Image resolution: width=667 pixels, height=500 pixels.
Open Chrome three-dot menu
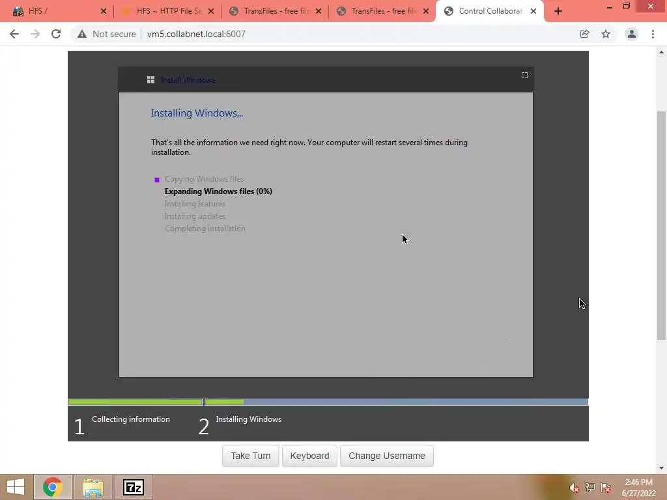point(653,34)
